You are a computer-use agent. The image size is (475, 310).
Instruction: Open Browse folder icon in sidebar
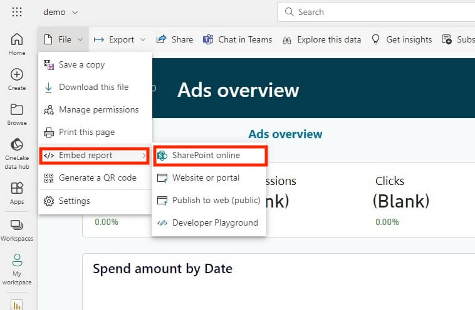17,113
